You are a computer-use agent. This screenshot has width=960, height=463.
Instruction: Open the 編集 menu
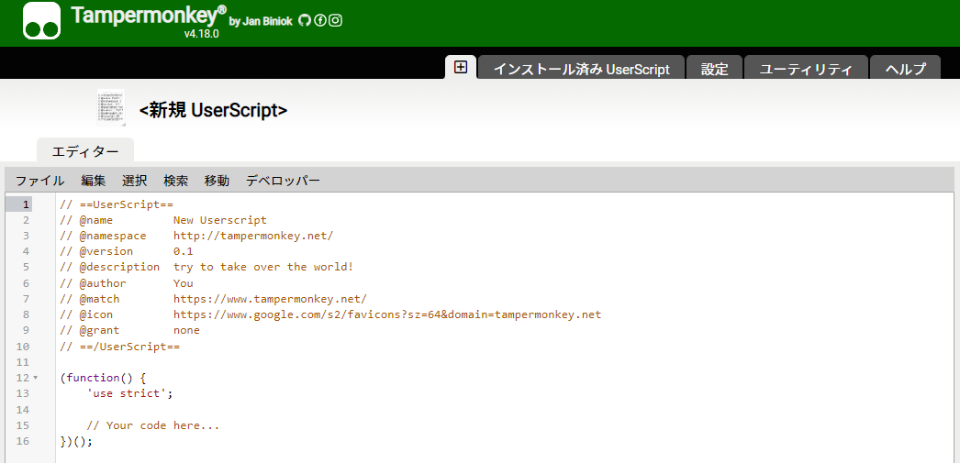point(93,181)
